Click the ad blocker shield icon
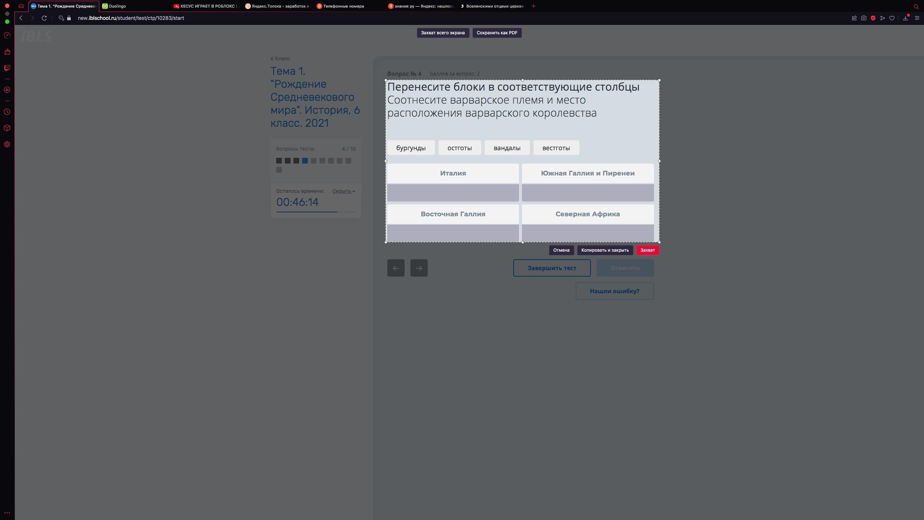 (x=873, y=18)
